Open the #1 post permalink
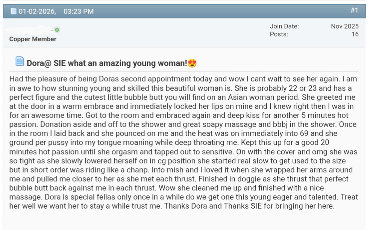The width and height of the screenshot is (376, 230). click(x=354, y=11)
